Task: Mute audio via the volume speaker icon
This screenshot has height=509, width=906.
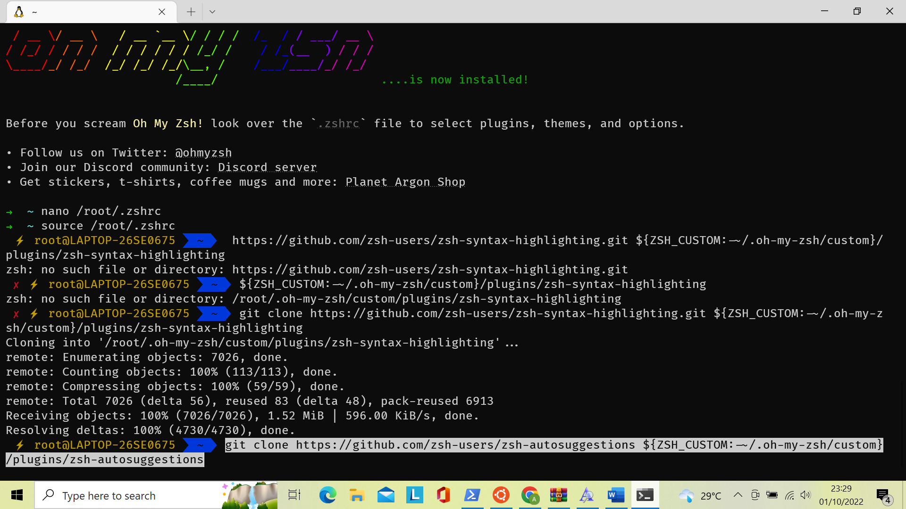Action: [806, 495]
